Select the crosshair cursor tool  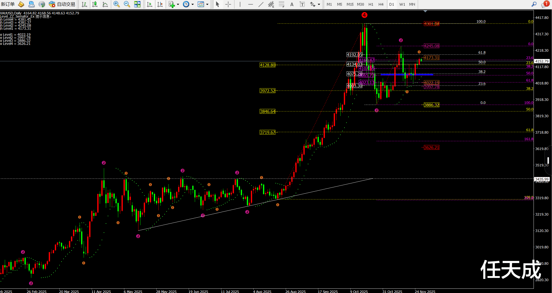coord(228,4)
